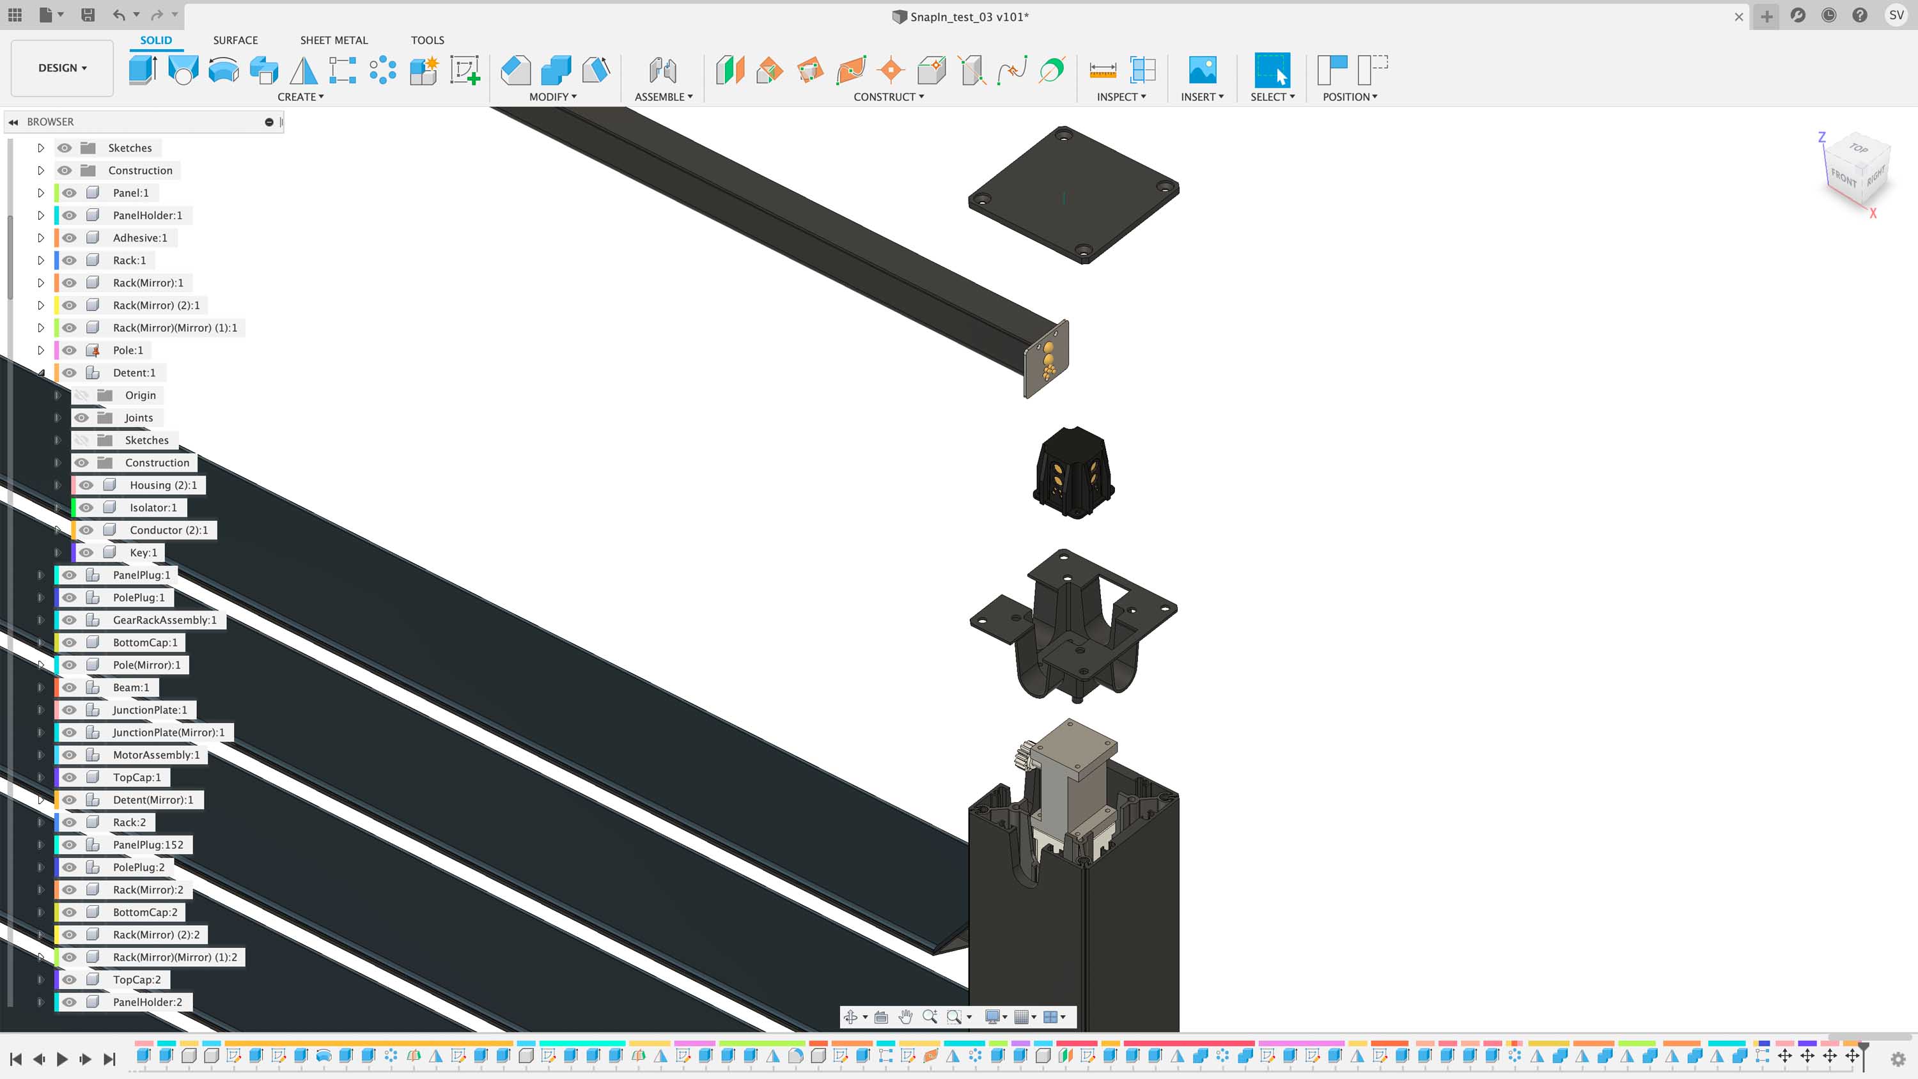Start a new sketch with Create Sketch

[x=465, y=71]
